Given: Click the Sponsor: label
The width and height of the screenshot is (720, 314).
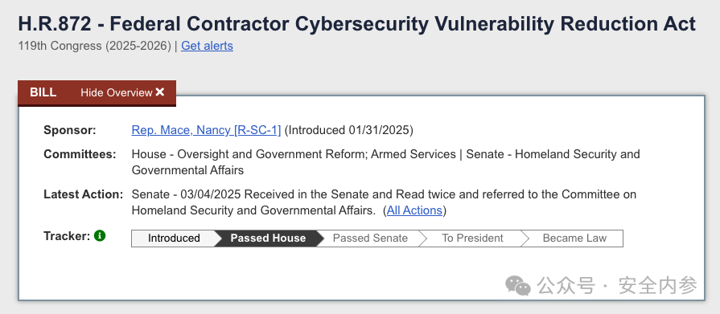Looking at the screenshot, I should click(70, 130).
